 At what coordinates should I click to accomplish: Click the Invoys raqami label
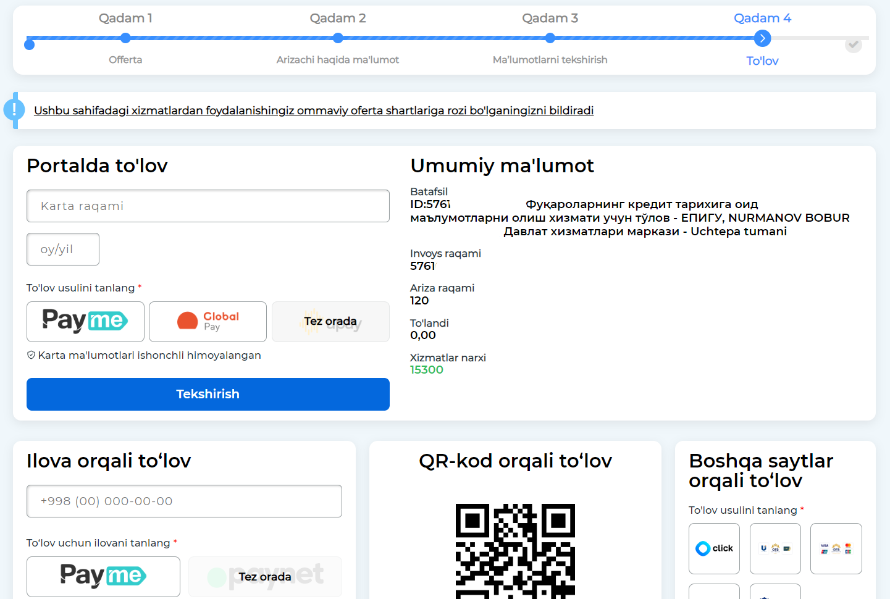(445, 254)
